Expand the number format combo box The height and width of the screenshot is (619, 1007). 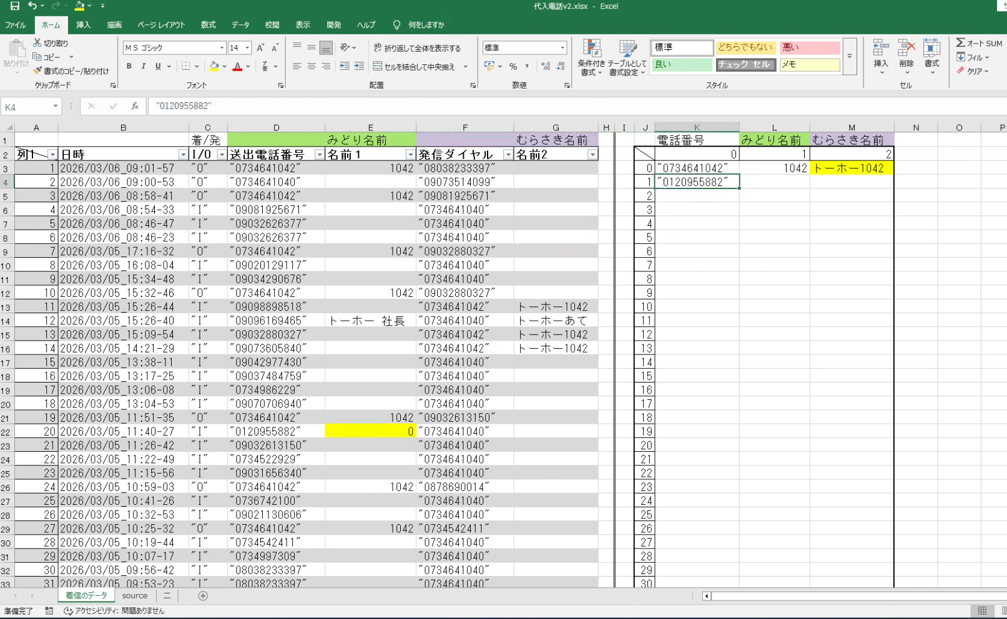(562, 48)
